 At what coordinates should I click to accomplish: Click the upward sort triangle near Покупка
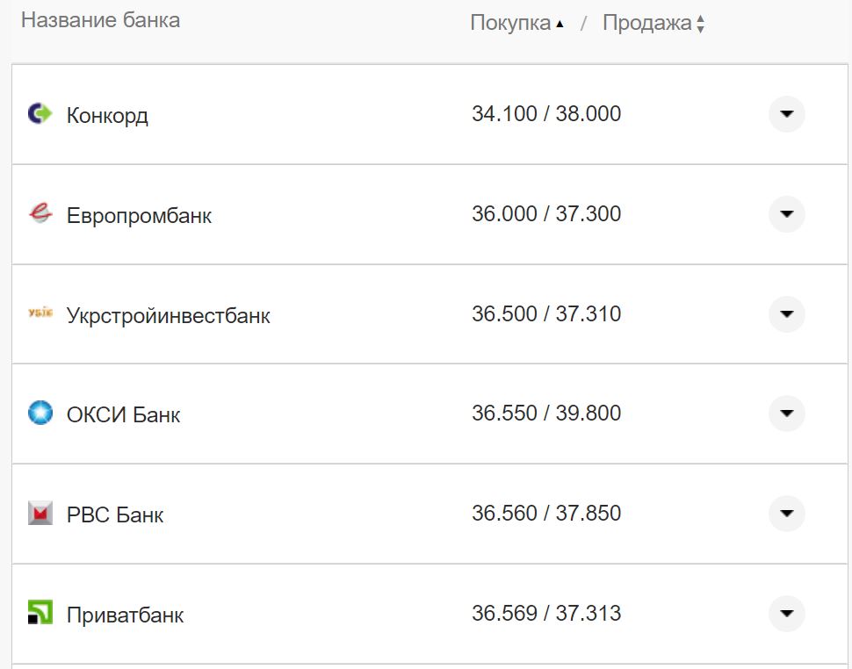(x=560, y=23)
